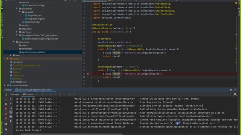This screenshot has width=241, height=135.
Task: Click the 'Spring Boot Project' console line
Action: (x=28, y=130)
